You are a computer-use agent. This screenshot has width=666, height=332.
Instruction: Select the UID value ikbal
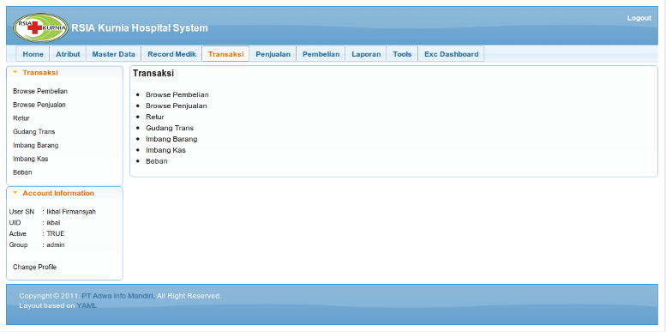pyautogui.click(x=53, y=223)
